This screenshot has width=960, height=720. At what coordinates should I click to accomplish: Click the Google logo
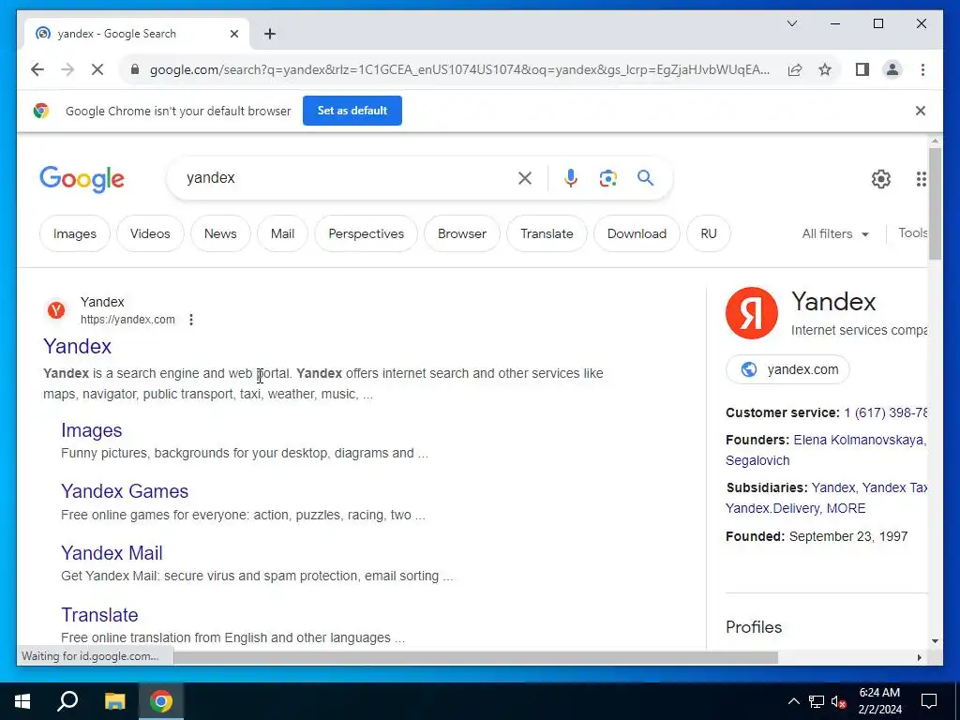click(x=82, y=179)
